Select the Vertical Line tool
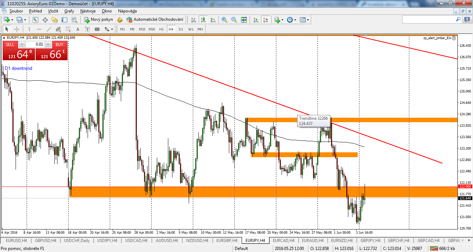 point(29,29)
